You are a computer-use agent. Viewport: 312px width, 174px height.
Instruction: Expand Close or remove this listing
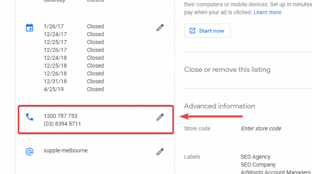point(227,70)
